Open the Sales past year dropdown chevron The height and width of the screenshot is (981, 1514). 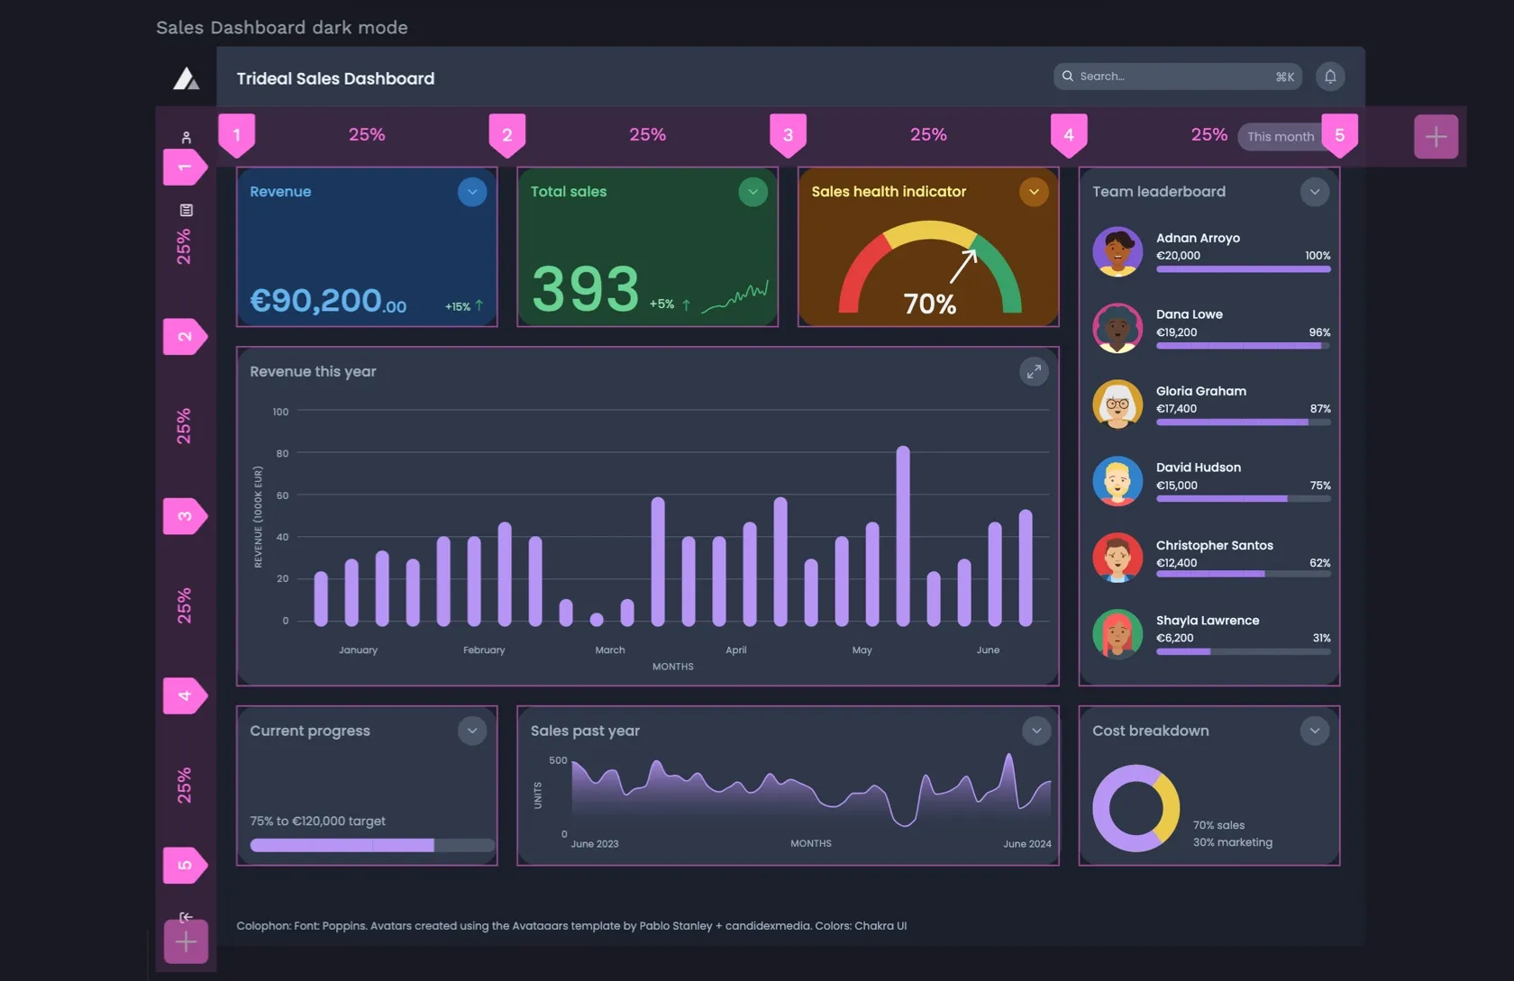click(x=1036, y=731)
